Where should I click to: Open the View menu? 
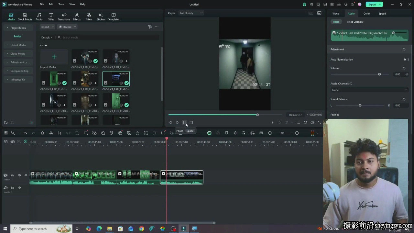pyautogui.click(x=72, y=5)
